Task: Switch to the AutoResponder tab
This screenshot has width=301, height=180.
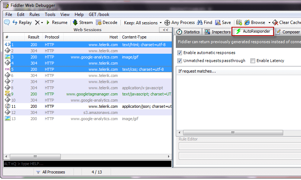Action: [253, 31]
